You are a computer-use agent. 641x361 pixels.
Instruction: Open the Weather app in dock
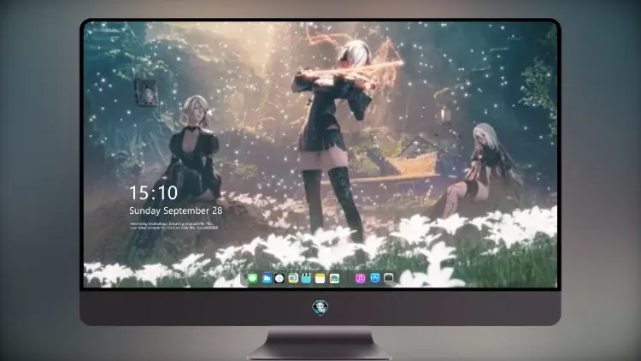[266, 279]
